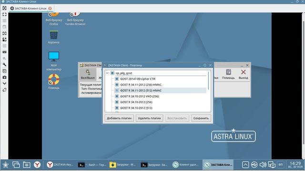Toggle fullscreen mode in the remote client sidebar
Screen dimensions: 305x171
[x=4, y=14]
